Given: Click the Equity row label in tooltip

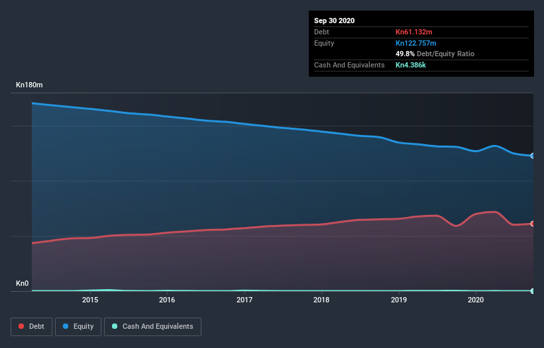Looking at the screenshot, I should click(324, 43).
